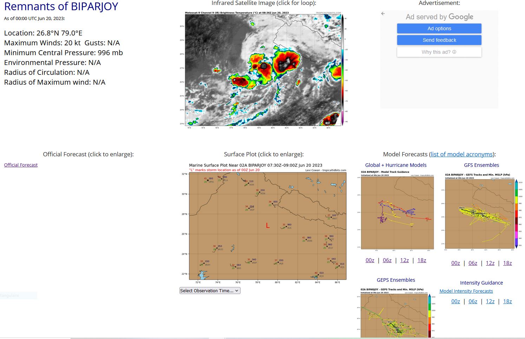The image size is (525, 339).
Task: Select 00z under Global + Hurricane Models
Action: click(x=370, y=260)
